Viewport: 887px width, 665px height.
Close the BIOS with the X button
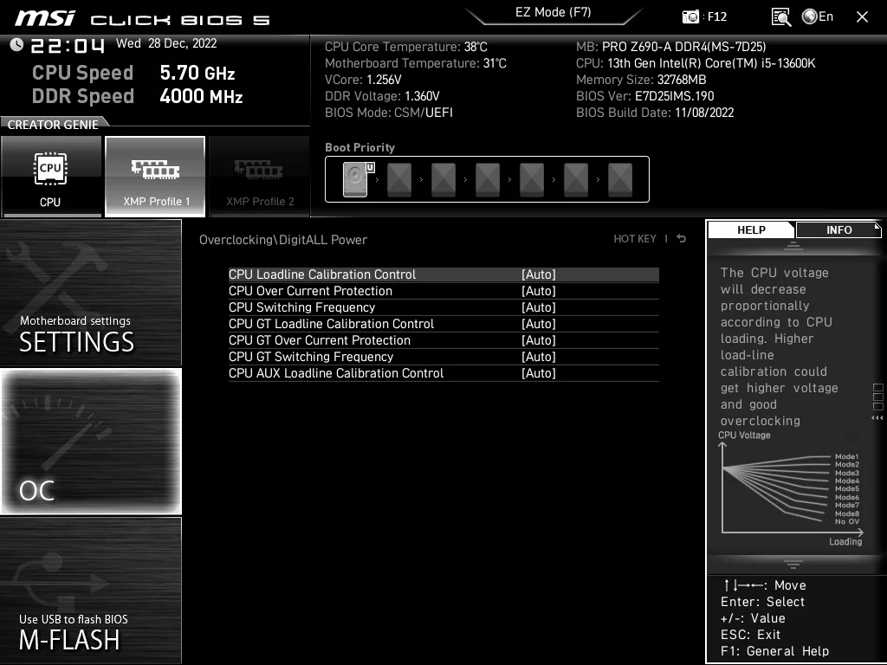(x=862, y=17)
